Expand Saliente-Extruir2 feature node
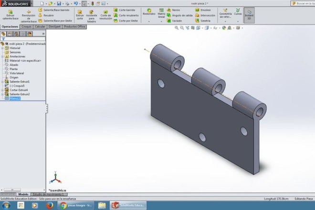Viewport: 315px width, 210px height. click(2, 94)
